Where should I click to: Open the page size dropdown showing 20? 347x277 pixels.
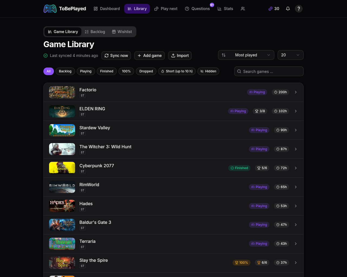click(x=291, y=55)
